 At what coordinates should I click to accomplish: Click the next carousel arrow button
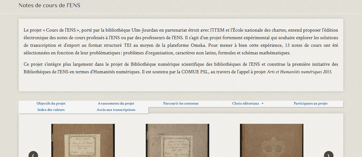tap(328, 154)
